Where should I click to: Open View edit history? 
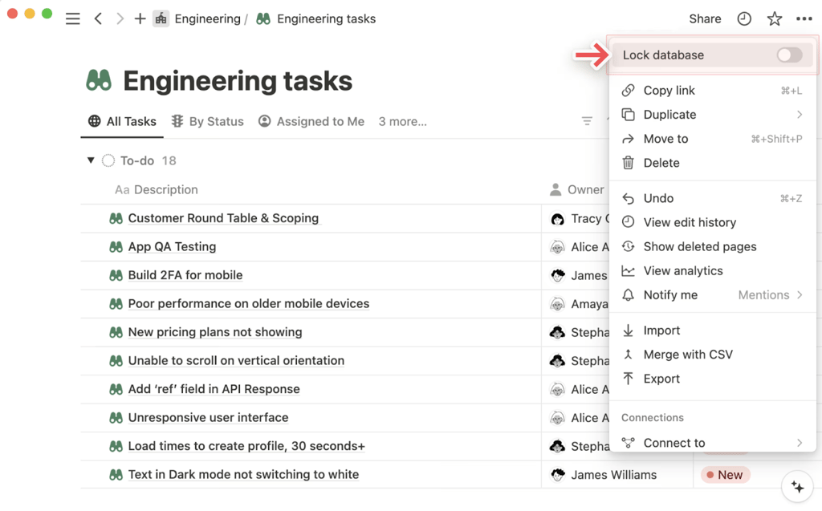[x=692, y=222]
